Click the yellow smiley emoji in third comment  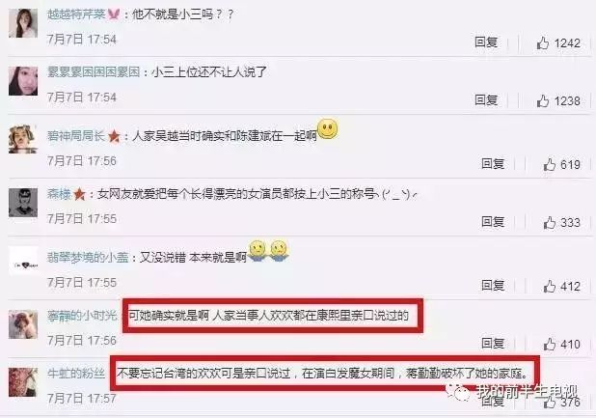pyautogui.click(x=327, y=128)
